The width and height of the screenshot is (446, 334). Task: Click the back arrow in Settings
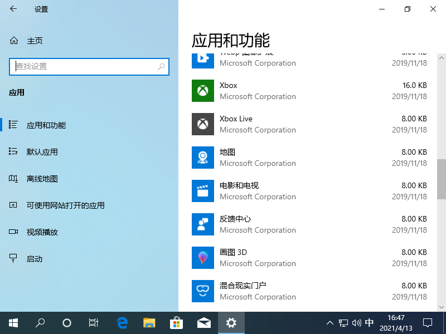coord(13,9)
